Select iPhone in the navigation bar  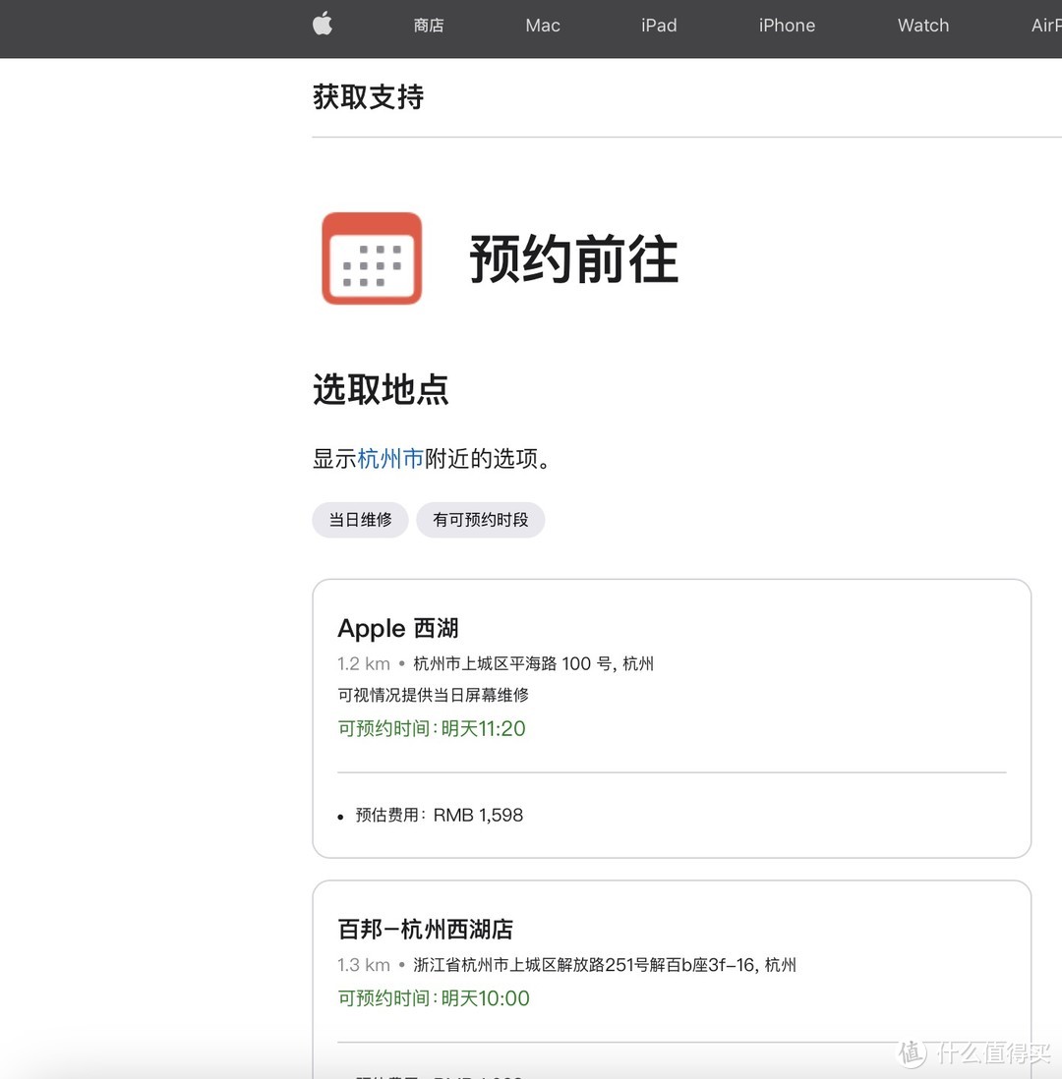[787, 26]
